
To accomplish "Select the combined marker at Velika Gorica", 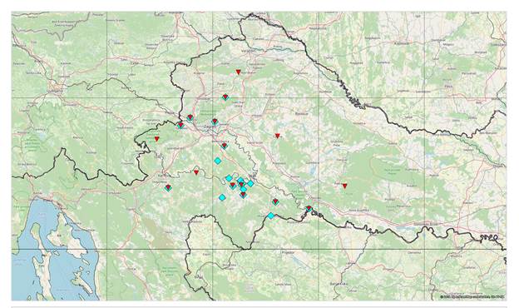I will [224, 146].
